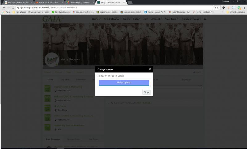
Task: Click the orange extension icon in toolbar
Action: [229, 7]
